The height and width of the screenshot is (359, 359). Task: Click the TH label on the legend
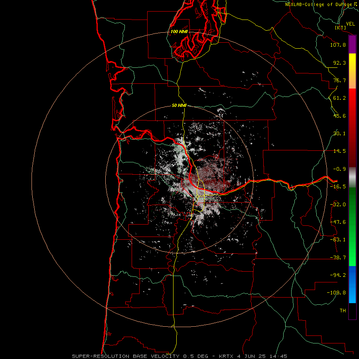343,311
